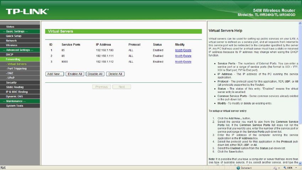Click the Enabled status of entry ID 1
This screenshot has height=170, width=302.
coord(158,50)
